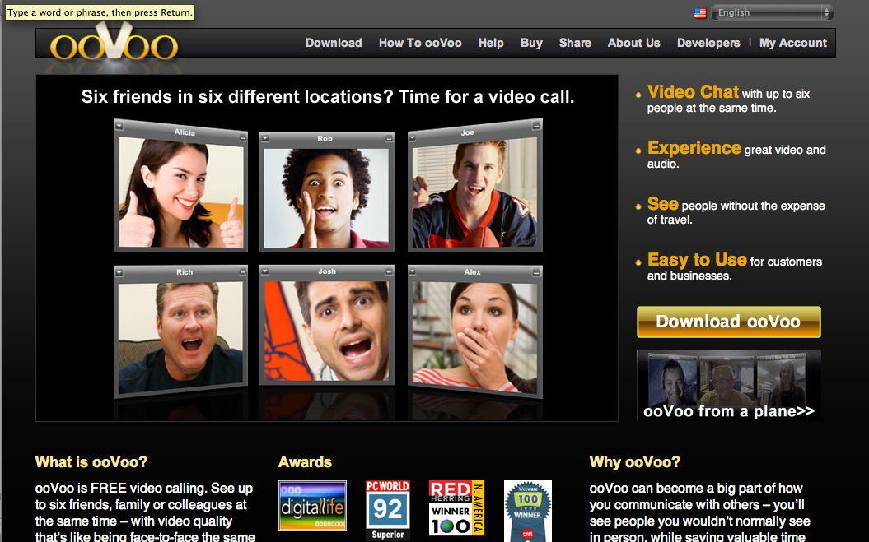This screenshot has height=542, width=869.
Task: Click the Download ooVoo button
Action: pos(729,322)
